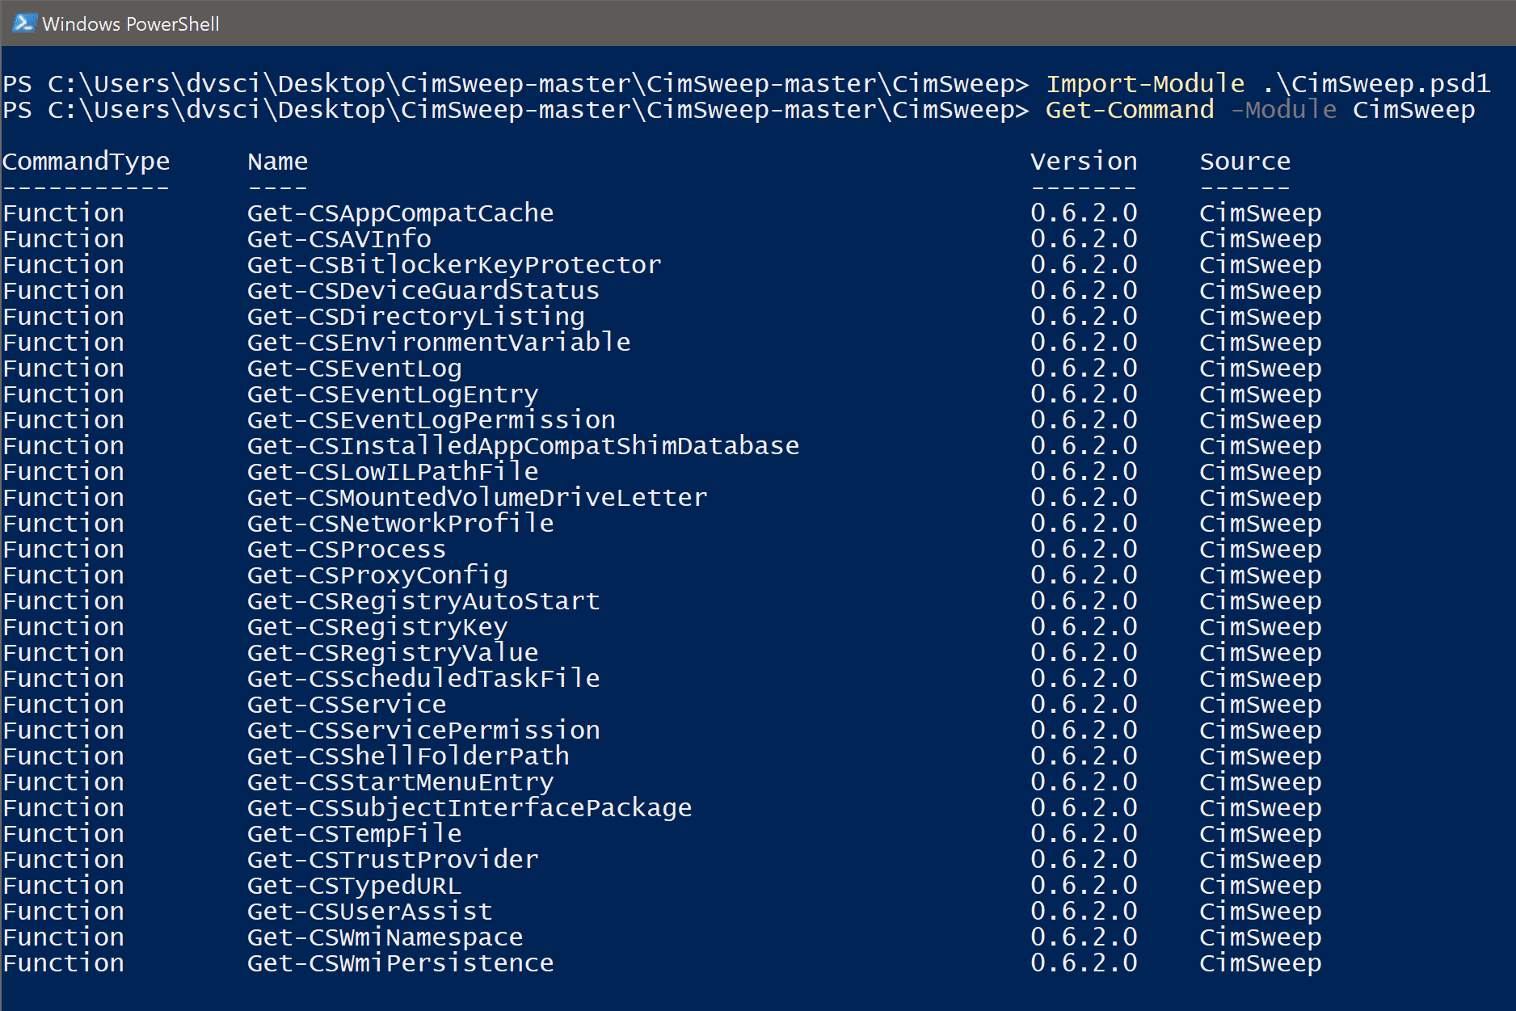Click the Windows PowerShell window title
This screenshot has width=1516, height=1011.
coord(130,24)
